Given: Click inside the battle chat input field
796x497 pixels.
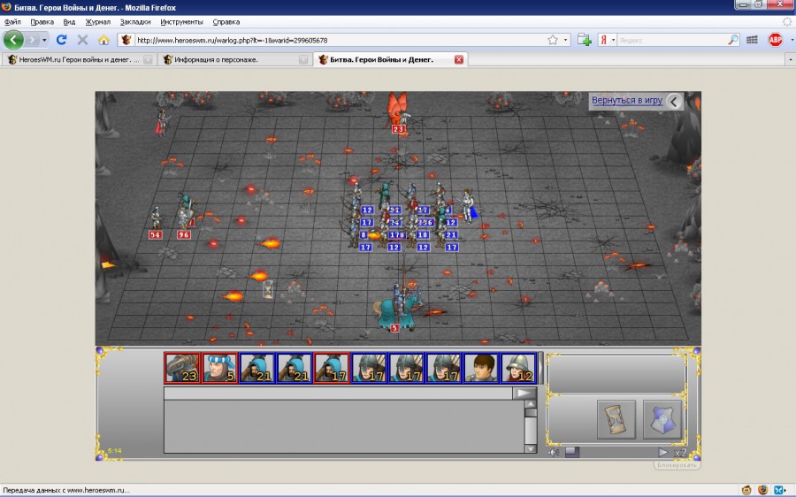Looking at the screenshot, I should click(338, 394).
